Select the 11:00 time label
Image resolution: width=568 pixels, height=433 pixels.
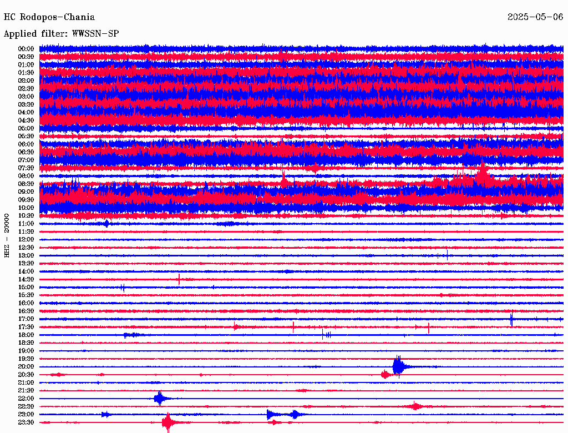click(x=26, y=224)
